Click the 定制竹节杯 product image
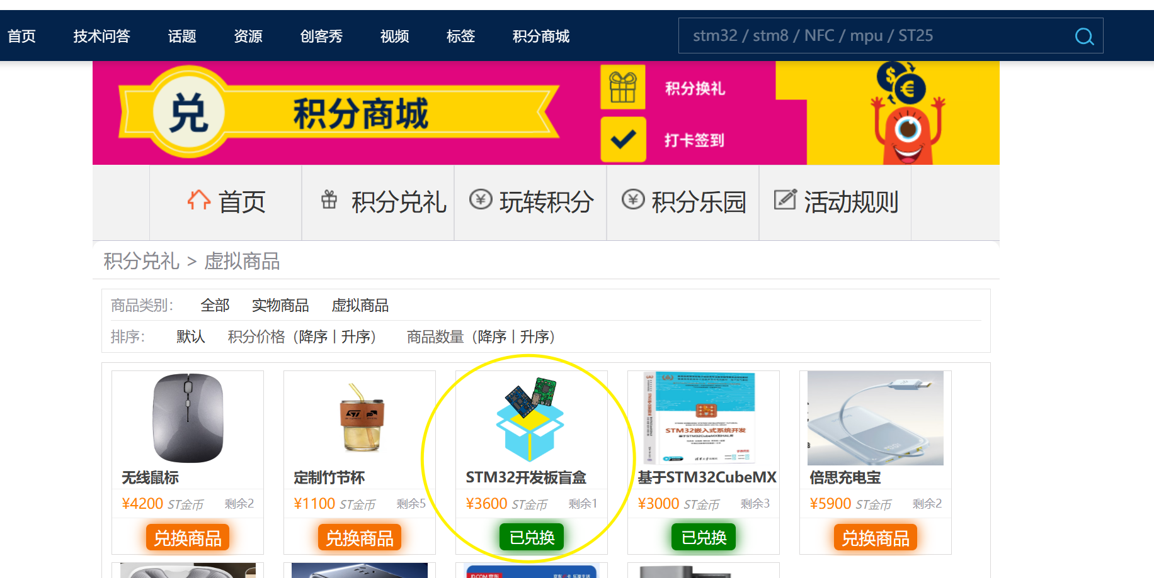This screenshot has width=1154, height=578. tap(360, 418)
